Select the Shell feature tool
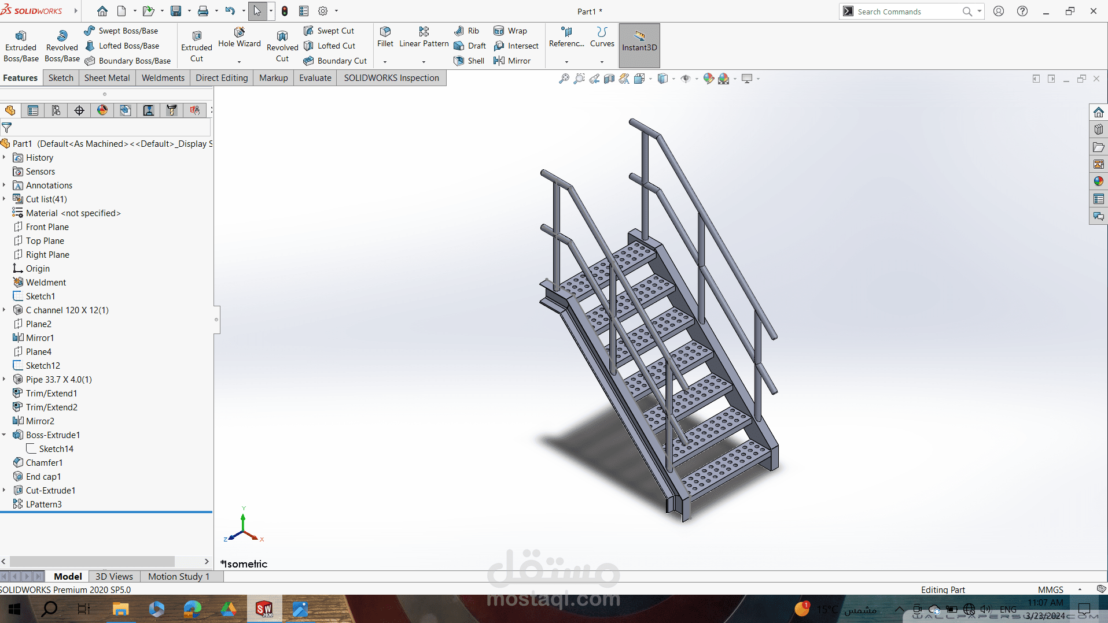The width and height of the screenshot is (1108, 623). click(x=469, y=61)
